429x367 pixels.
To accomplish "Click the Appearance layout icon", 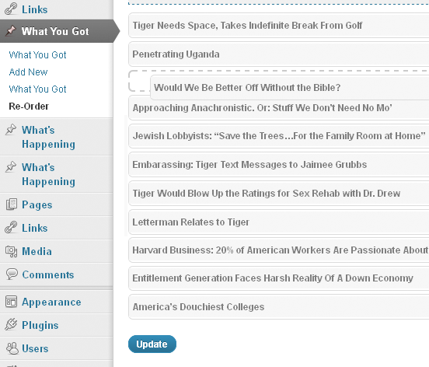I will (x=11, y=302).
